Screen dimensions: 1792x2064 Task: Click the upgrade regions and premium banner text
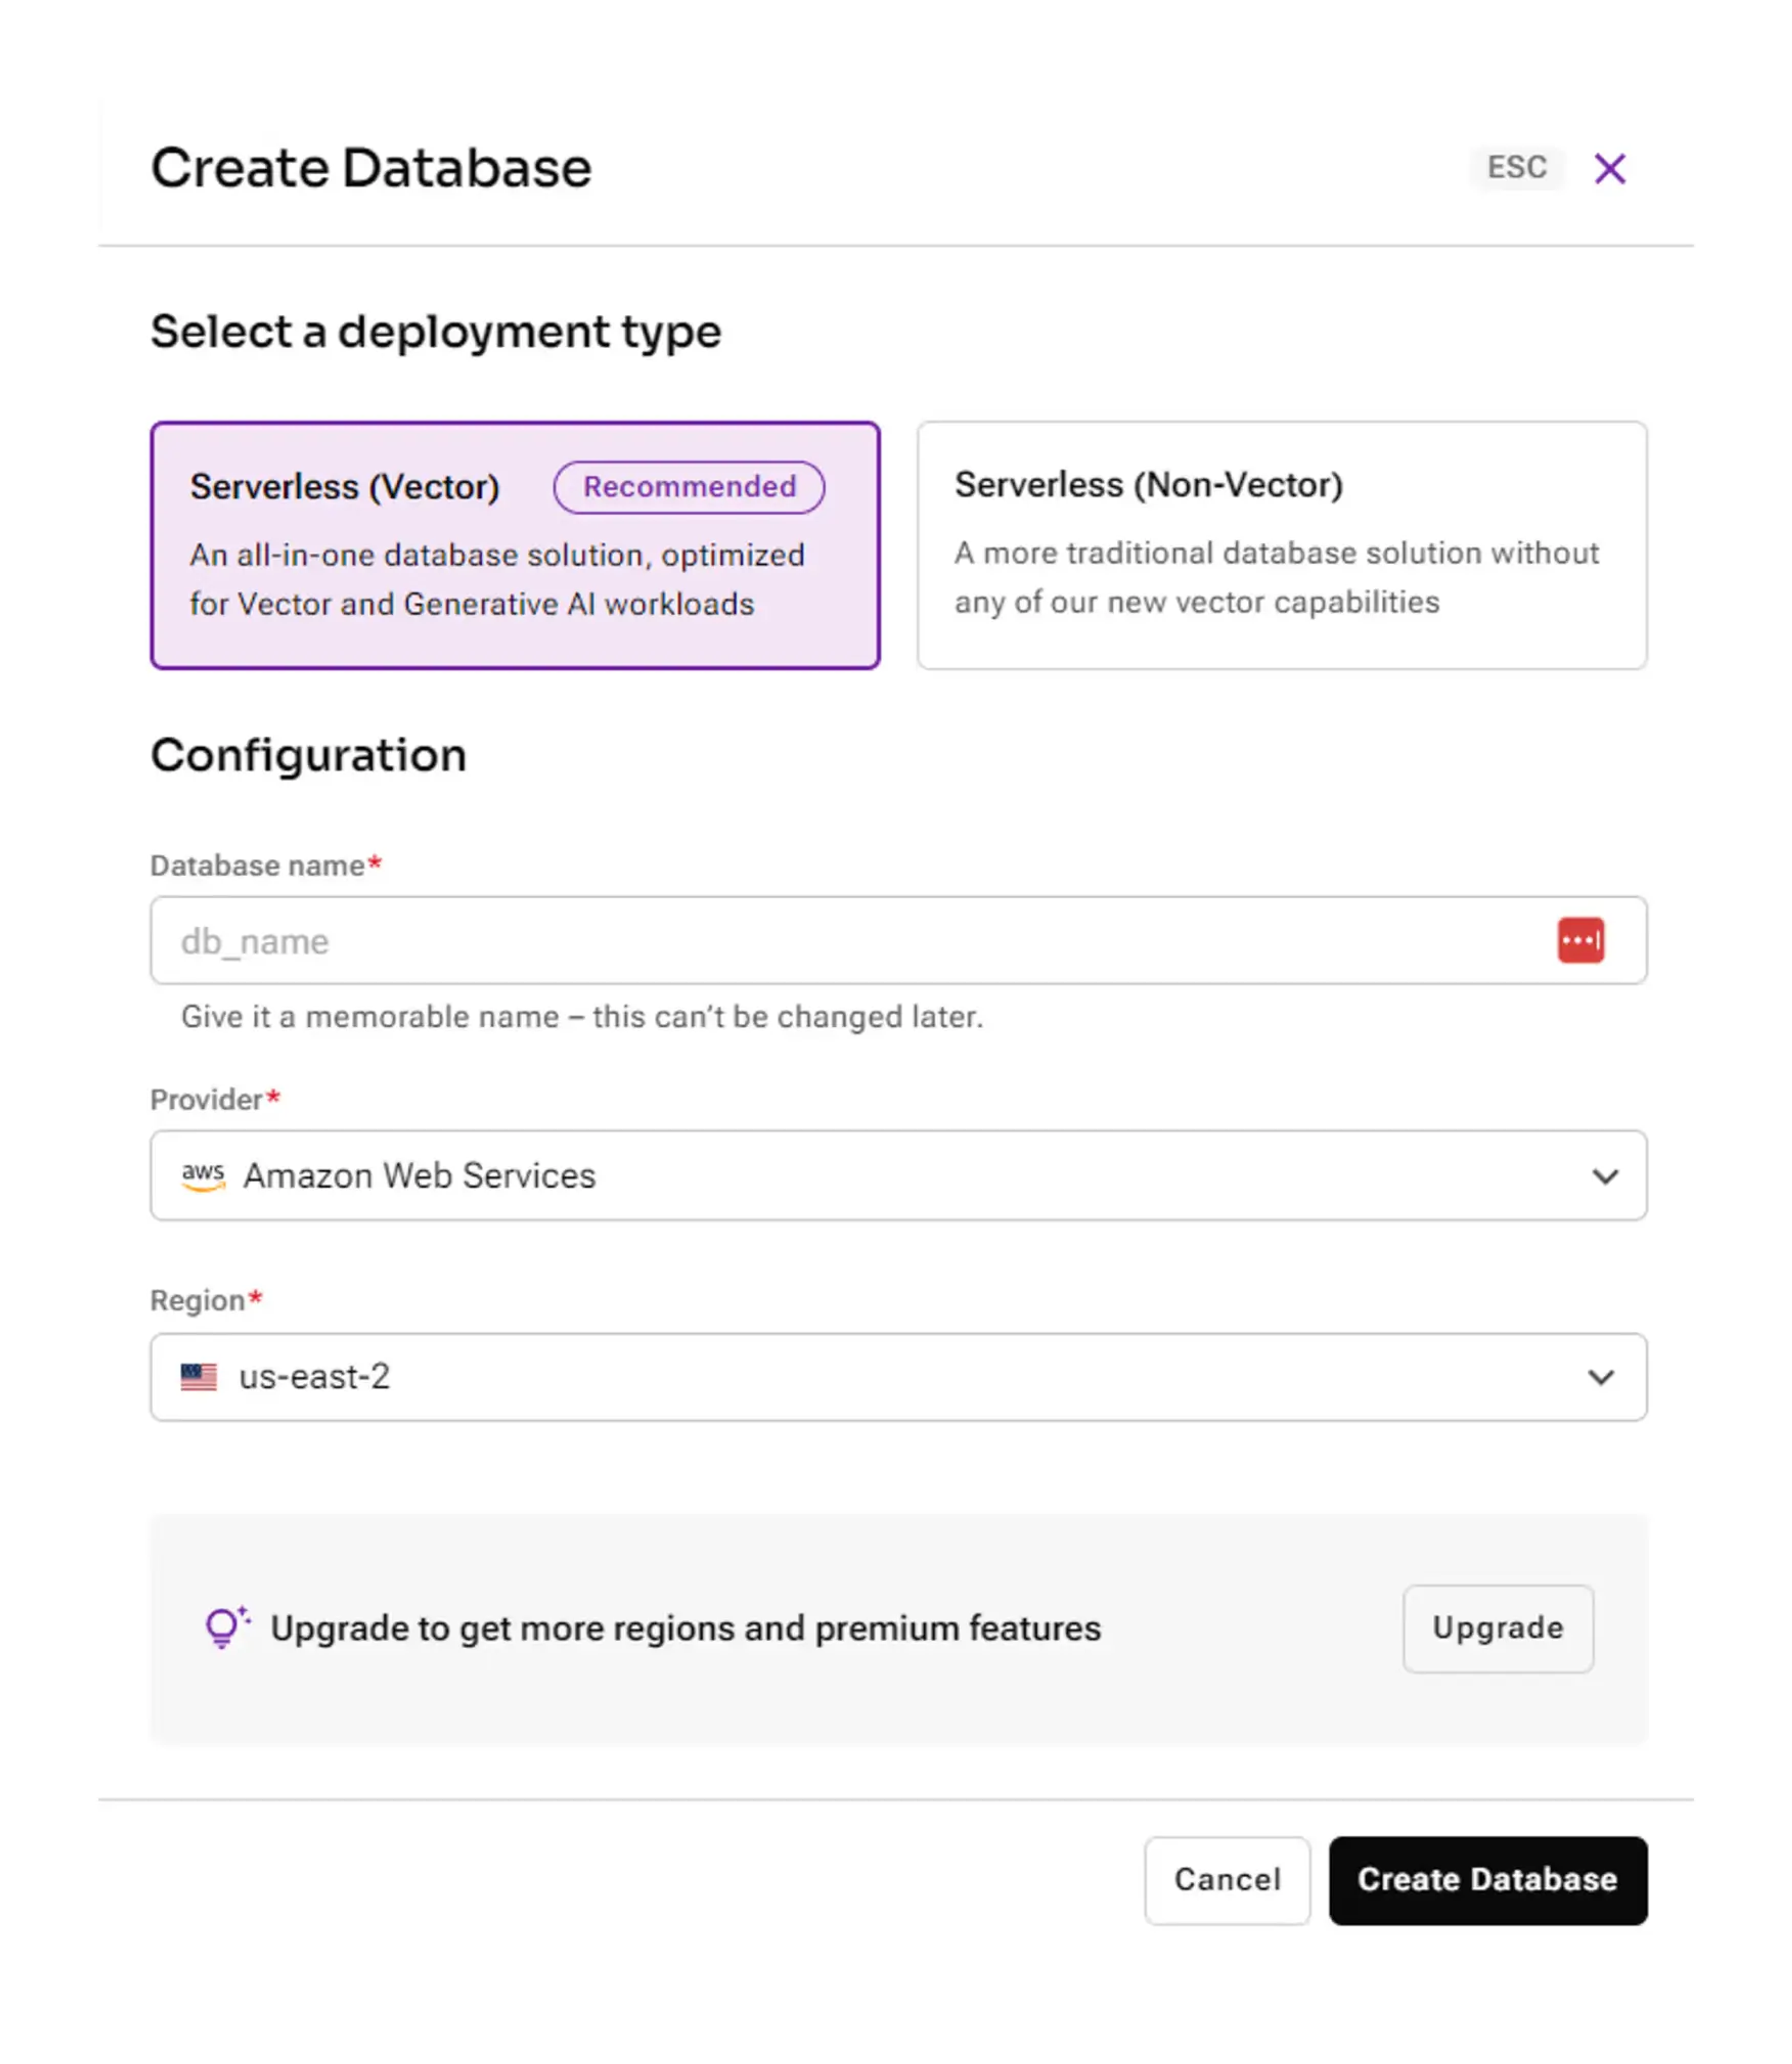(685, 1628)
